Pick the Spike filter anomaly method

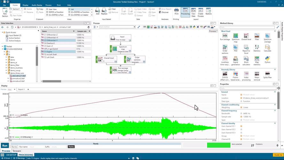(267, 74)
